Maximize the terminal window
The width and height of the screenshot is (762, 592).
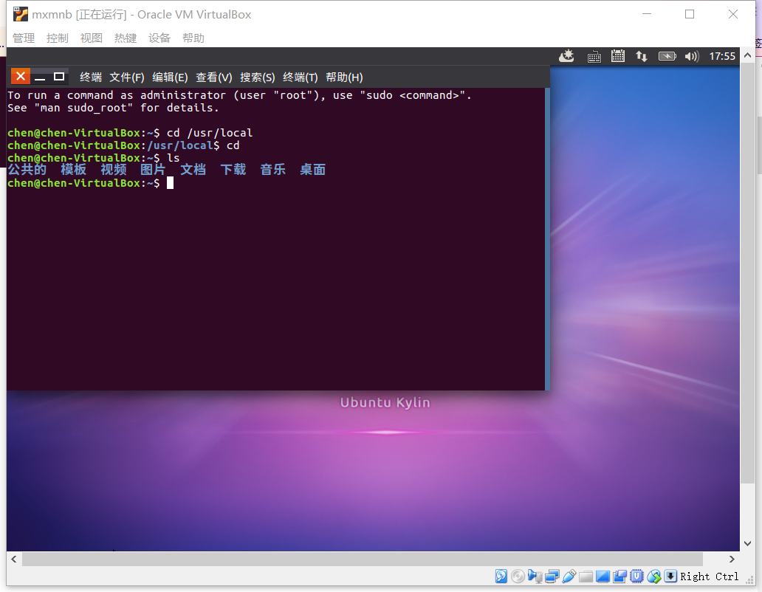(59, 77)
